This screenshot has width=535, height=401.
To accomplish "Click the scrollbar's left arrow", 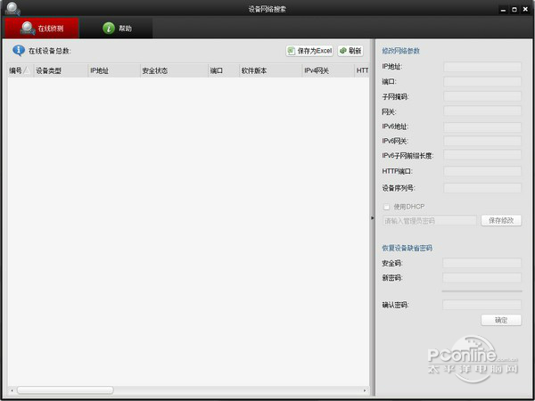I will (12, 390).
